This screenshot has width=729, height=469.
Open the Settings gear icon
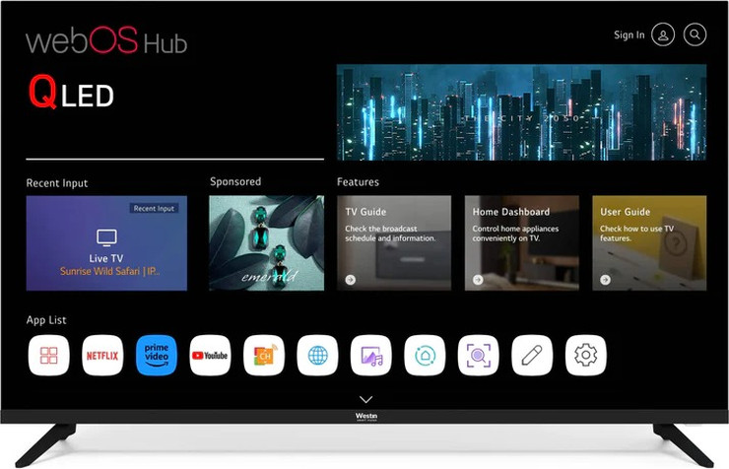coord(585,355)
